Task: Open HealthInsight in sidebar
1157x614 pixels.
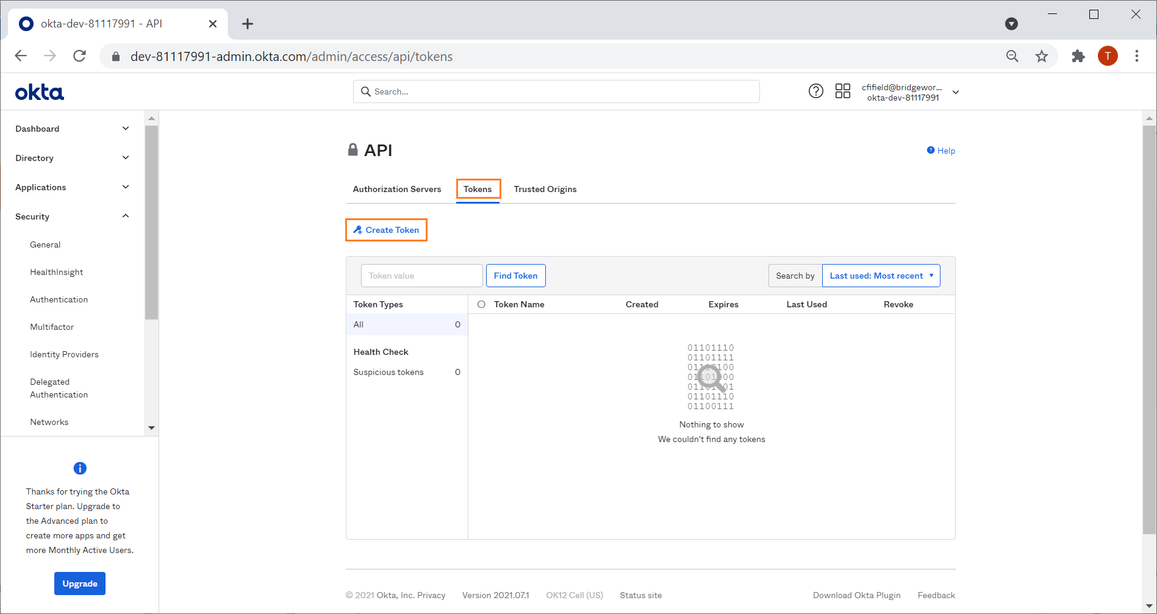Action: click(57, 272)
